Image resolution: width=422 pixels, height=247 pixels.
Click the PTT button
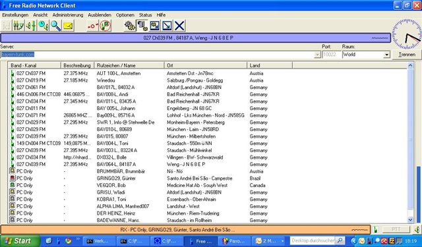coord(396,229)
